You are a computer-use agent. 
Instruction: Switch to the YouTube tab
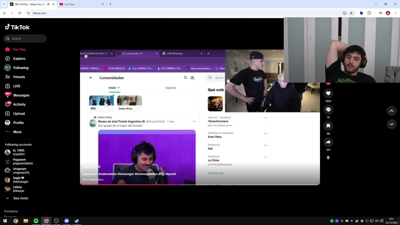coord(82,4)
